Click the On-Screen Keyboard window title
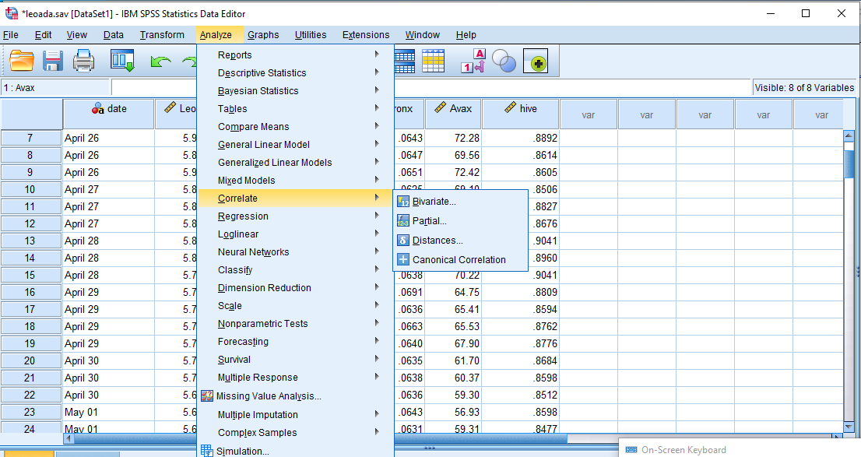 [x=684, y=450]
